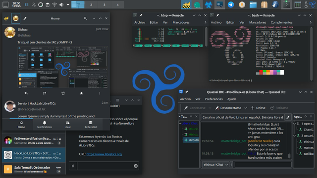Open Editar menu in the bash Konsole
317x178 pixels.
230,22
